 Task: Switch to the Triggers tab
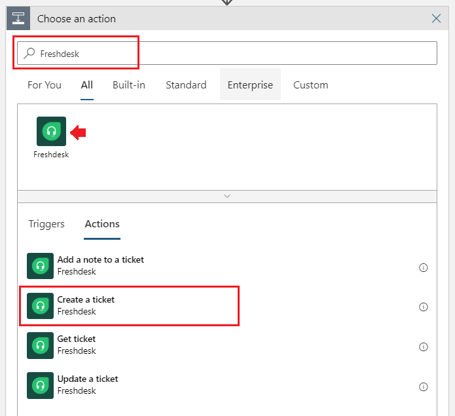(46, 224)
